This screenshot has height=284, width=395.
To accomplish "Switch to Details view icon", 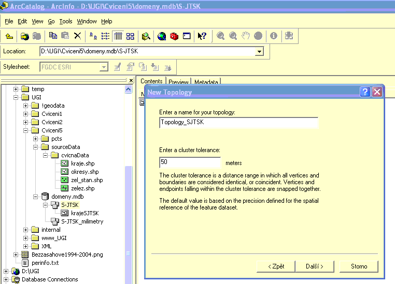I will [118, 36].
